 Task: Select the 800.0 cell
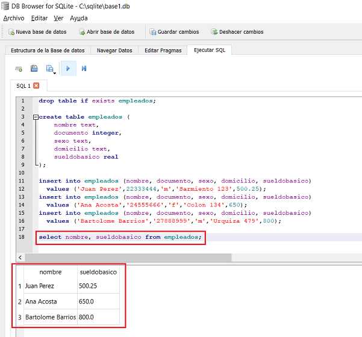(x=99, y=317)
